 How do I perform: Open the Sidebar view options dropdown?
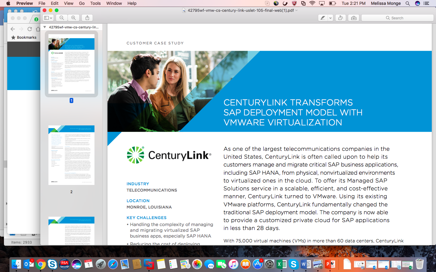(x=48, y=18)
